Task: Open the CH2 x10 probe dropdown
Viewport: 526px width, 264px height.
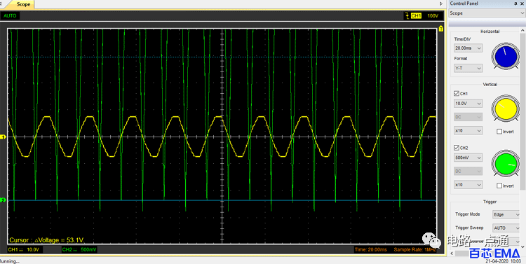Action: click(468, 185)
